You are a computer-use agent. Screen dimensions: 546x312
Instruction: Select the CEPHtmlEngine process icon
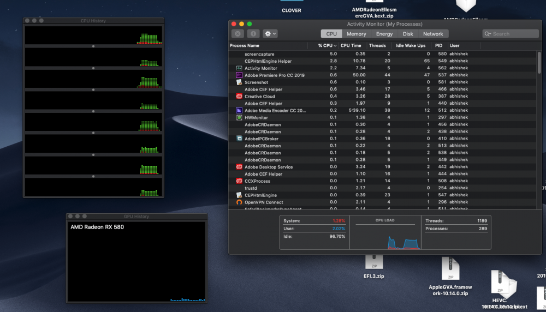239,195
